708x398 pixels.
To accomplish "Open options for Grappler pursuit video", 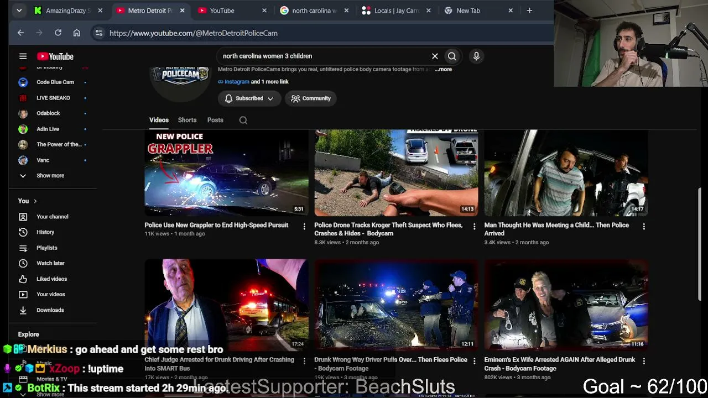I will click(x=304, y=226).
